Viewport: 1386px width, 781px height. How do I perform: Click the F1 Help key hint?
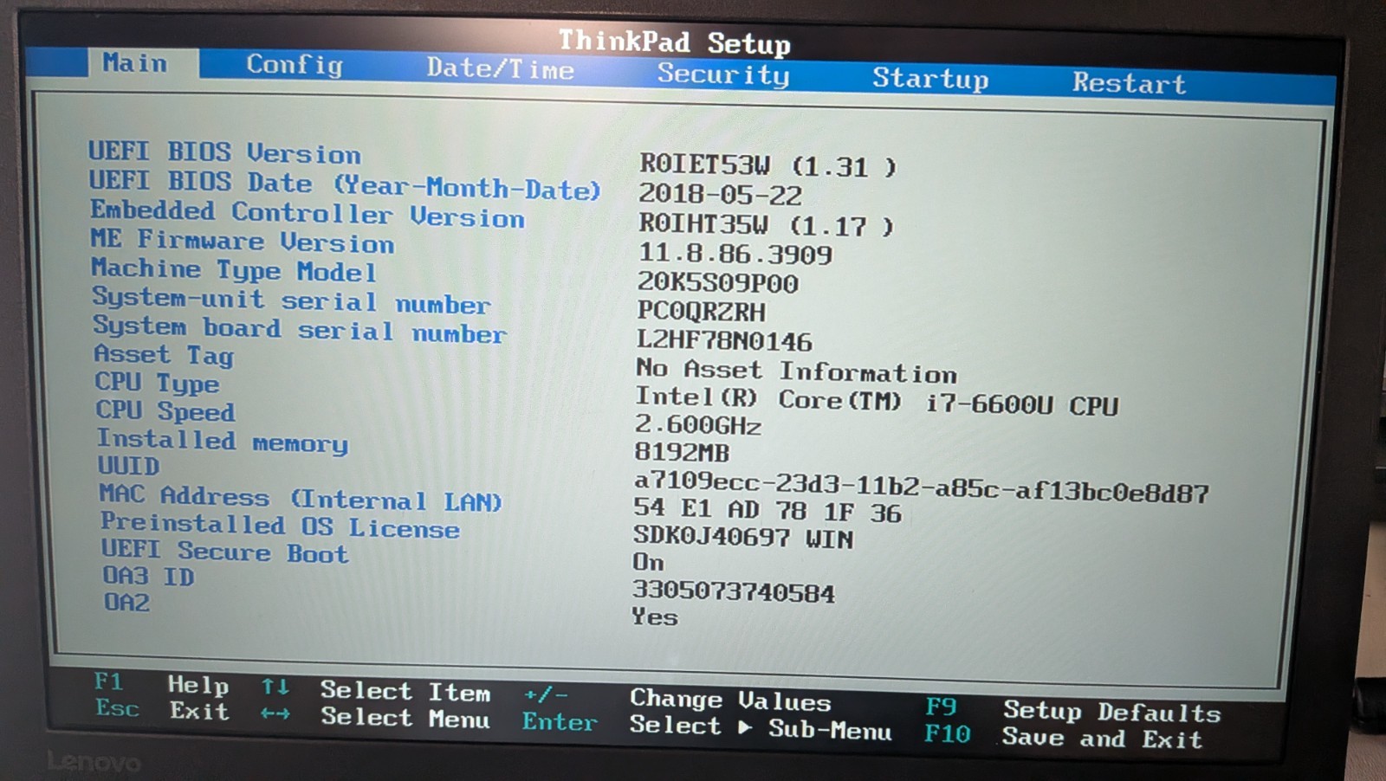[x=161, y=683]
